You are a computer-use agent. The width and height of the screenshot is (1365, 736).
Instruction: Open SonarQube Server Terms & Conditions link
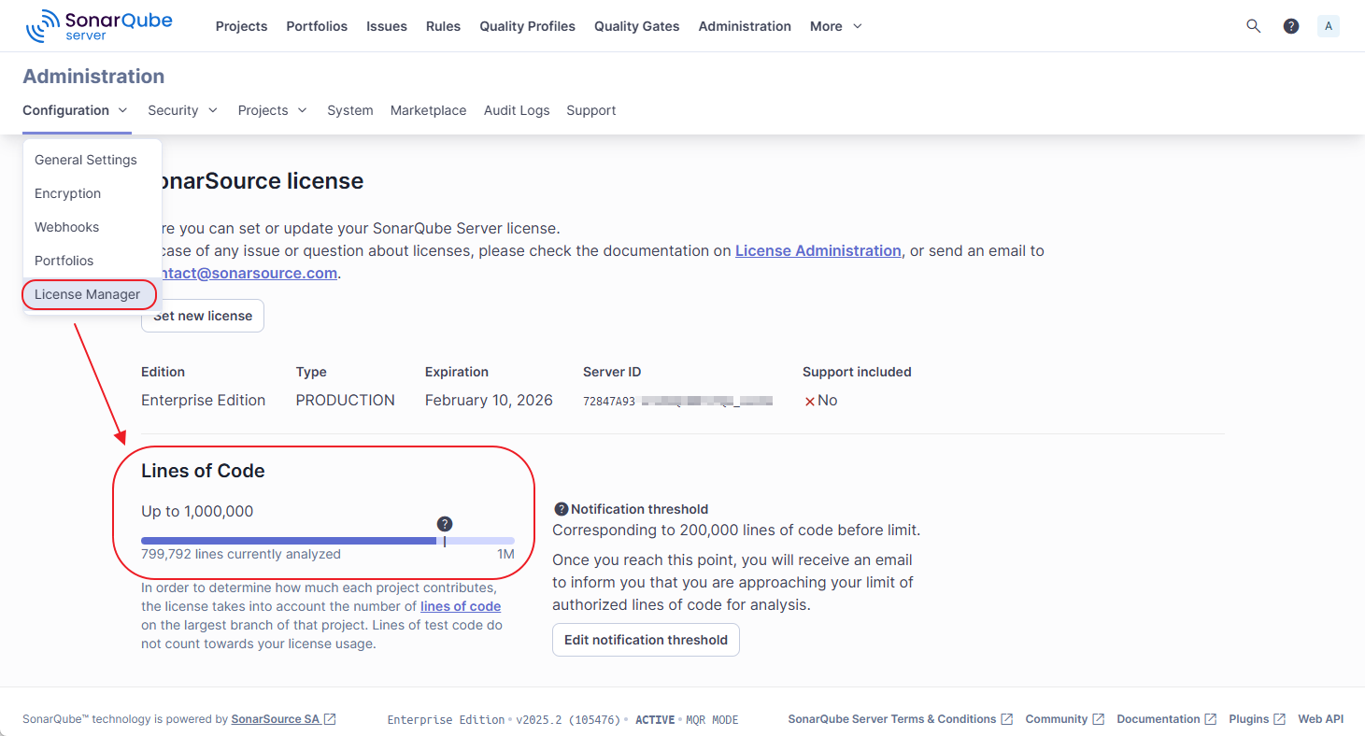pos(892,719)
